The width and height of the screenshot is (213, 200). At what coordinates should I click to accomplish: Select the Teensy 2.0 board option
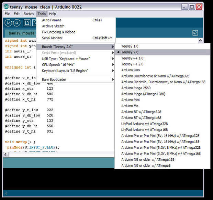tap(162, 52)
